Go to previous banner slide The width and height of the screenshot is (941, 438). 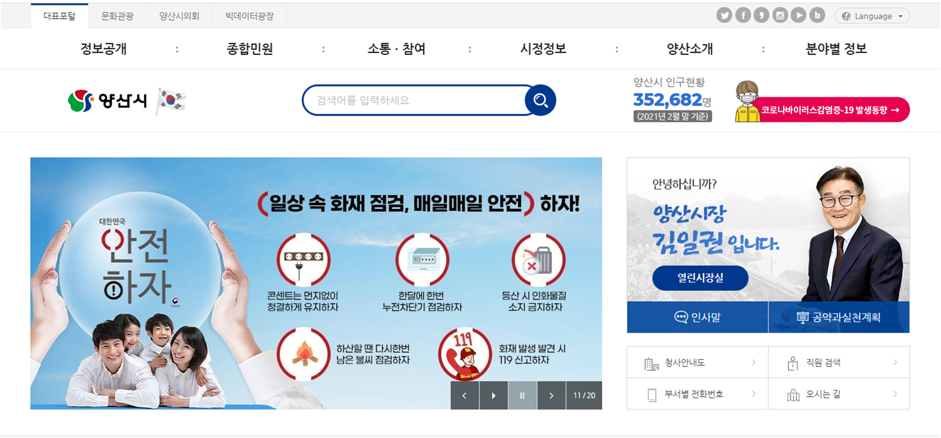point(464,395)
